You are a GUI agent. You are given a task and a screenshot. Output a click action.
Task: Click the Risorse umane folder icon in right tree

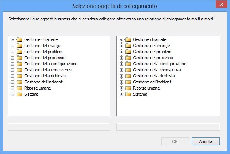pos(128,88)
